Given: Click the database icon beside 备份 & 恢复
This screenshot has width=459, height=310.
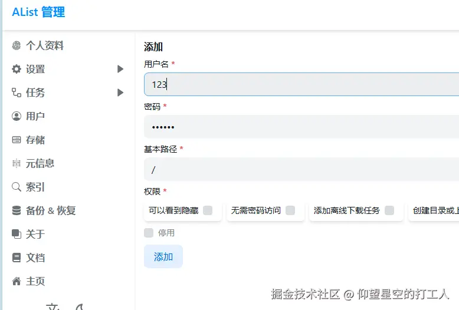Looking at the screenshot, I should click(17, 210).
